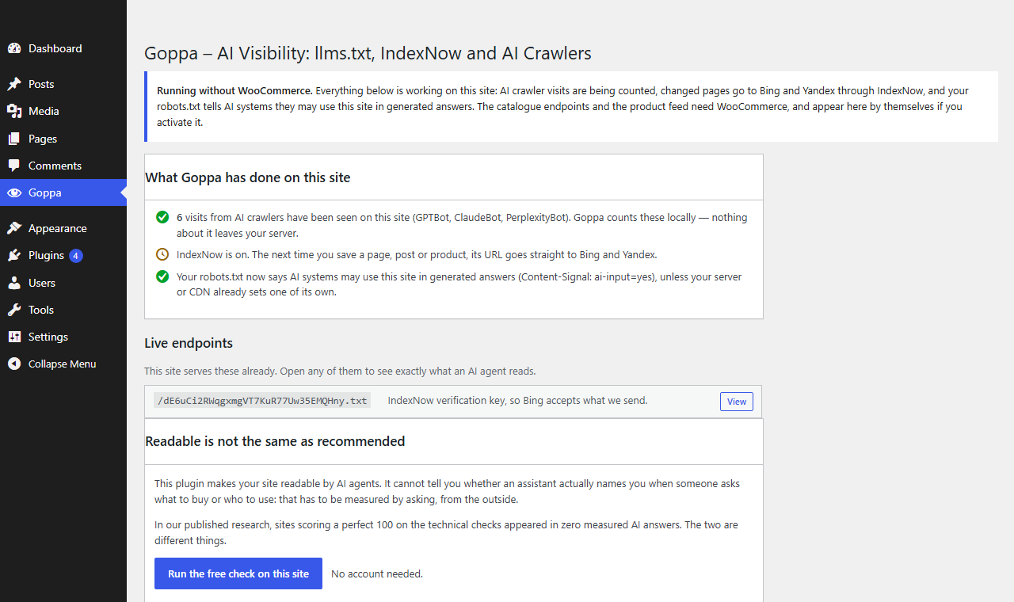Click the 'No account needed.' text

[377, 573]
